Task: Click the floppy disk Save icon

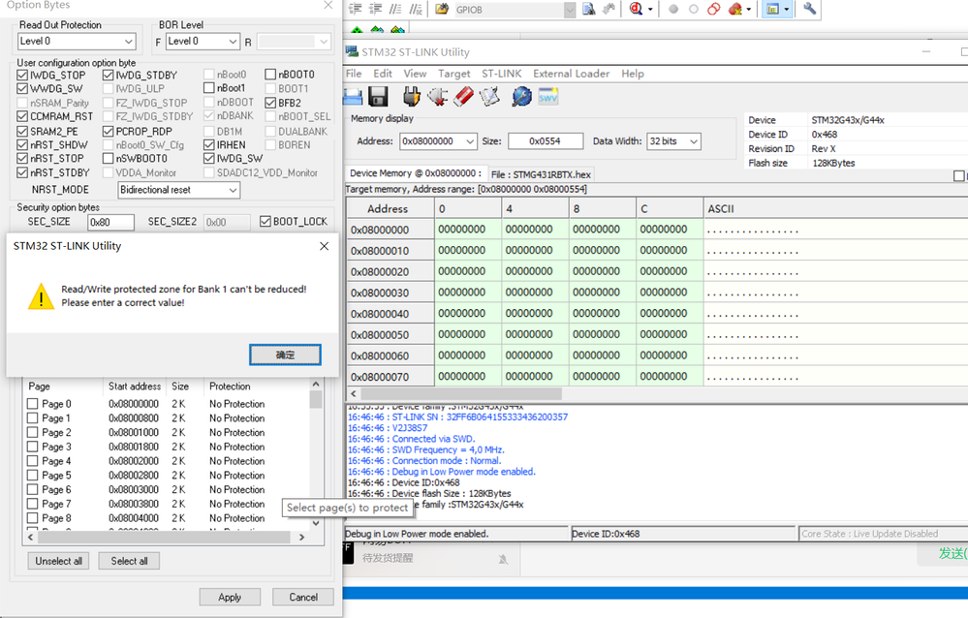Action: coord(378,97)
